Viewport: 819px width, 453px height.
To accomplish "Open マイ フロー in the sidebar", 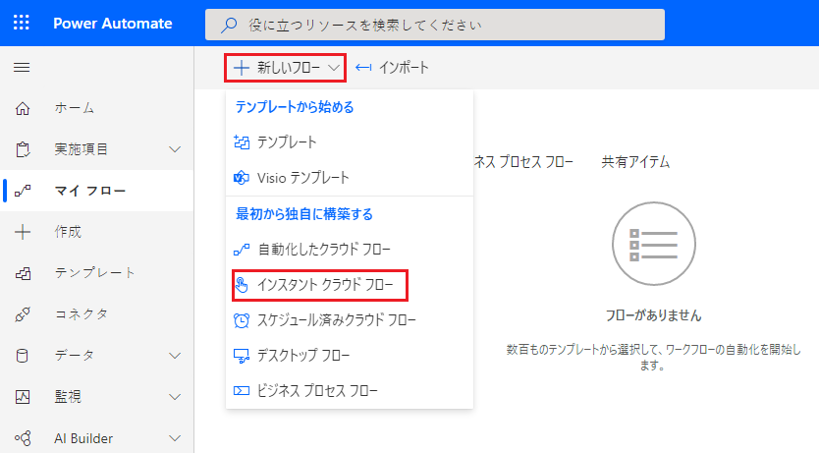I will pos(97,191).
